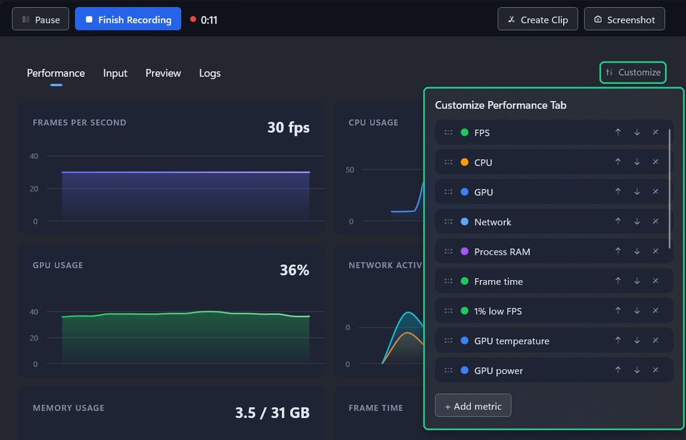Viewport: 686px width, 440px height.
Task: Click 1% low FPS drag handle
Action: (449, 310)
